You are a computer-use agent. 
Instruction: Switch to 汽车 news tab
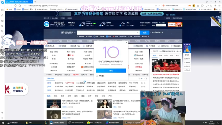[x=110, y=96]
